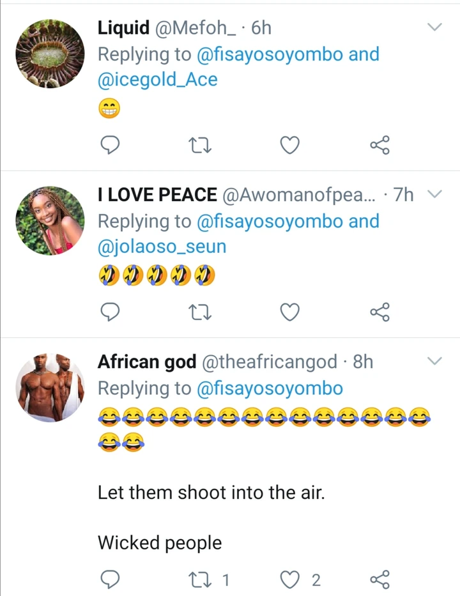Viewport: 460px width, 596px height.
Task: Open the @icegold_Ace profile link
Action: click(157, 80)
